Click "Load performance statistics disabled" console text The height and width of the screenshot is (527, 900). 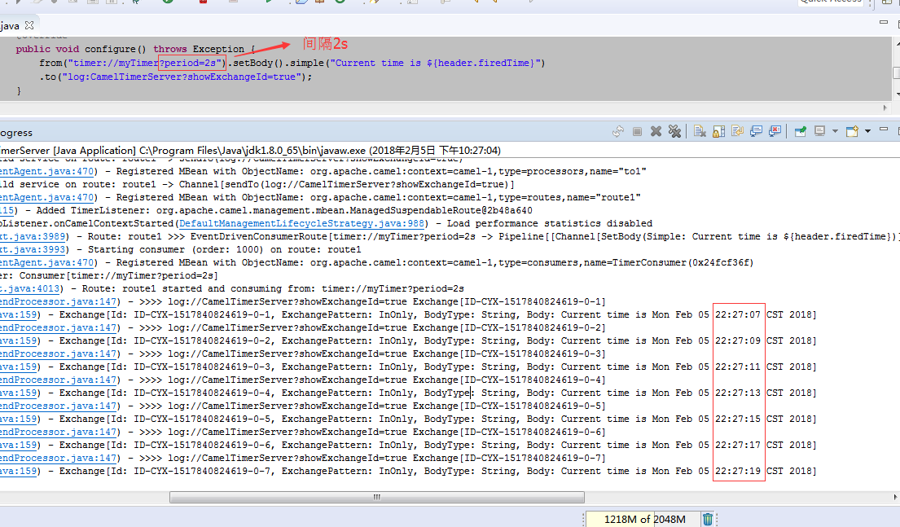click(549, 223)
